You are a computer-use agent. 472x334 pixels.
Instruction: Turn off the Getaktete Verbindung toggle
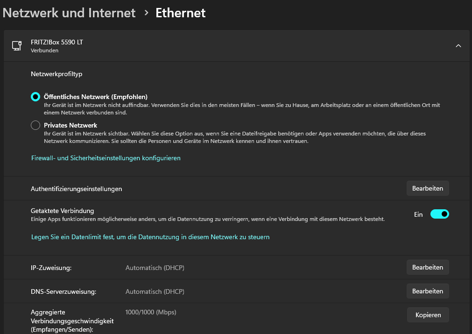439,214
